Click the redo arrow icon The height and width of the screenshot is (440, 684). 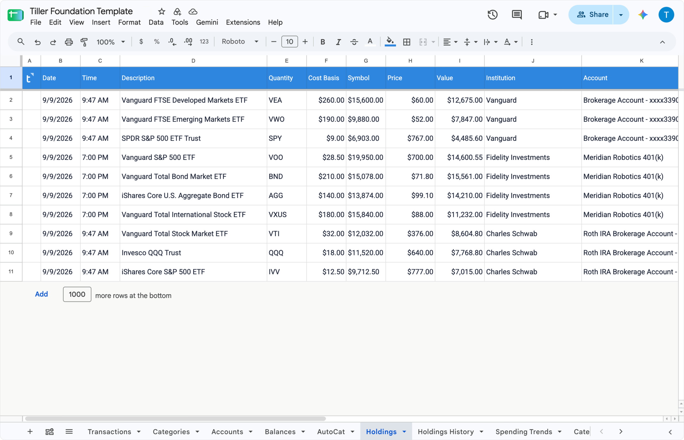pos(53,42)
